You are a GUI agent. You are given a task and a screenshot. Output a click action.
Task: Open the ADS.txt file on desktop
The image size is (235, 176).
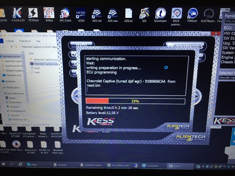[x=129, y=14]
